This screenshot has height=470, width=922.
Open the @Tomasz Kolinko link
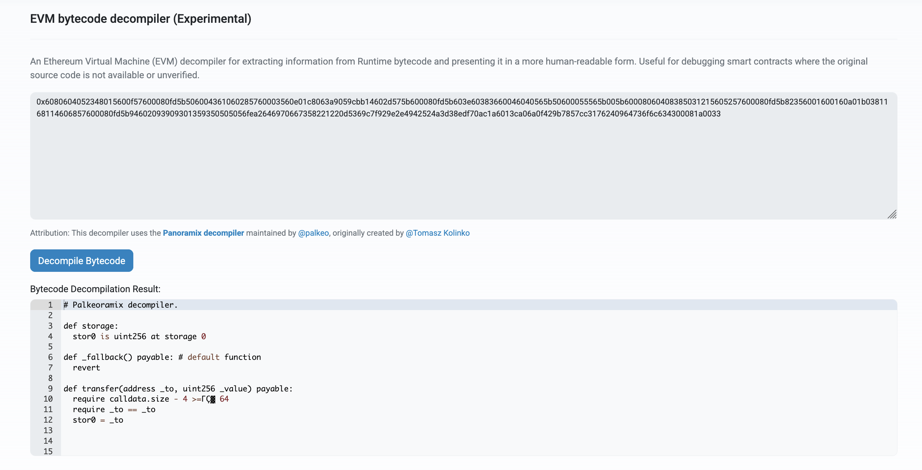pyautogui.click(x=437, y=233)
